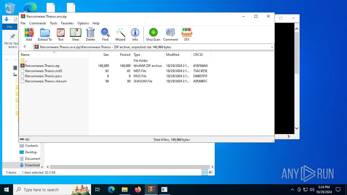Click Pin to Quick access in Explorer

11,41
